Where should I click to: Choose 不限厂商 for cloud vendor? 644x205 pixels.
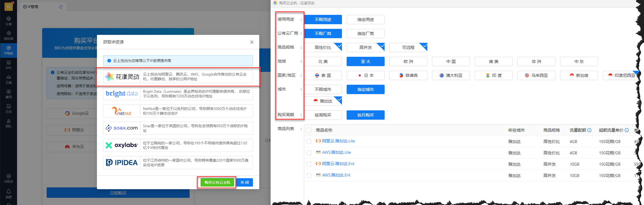(323, 34)
